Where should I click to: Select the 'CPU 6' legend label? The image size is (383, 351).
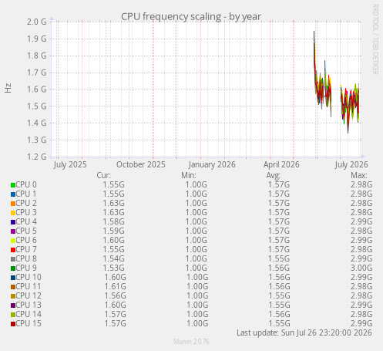tap(26, 240)
